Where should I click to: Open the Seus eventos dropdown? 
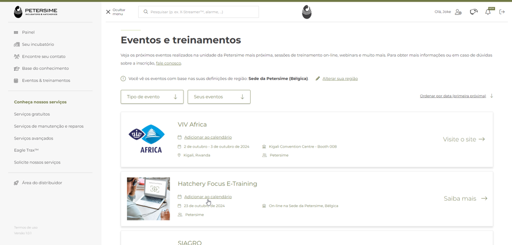[219, 97]
